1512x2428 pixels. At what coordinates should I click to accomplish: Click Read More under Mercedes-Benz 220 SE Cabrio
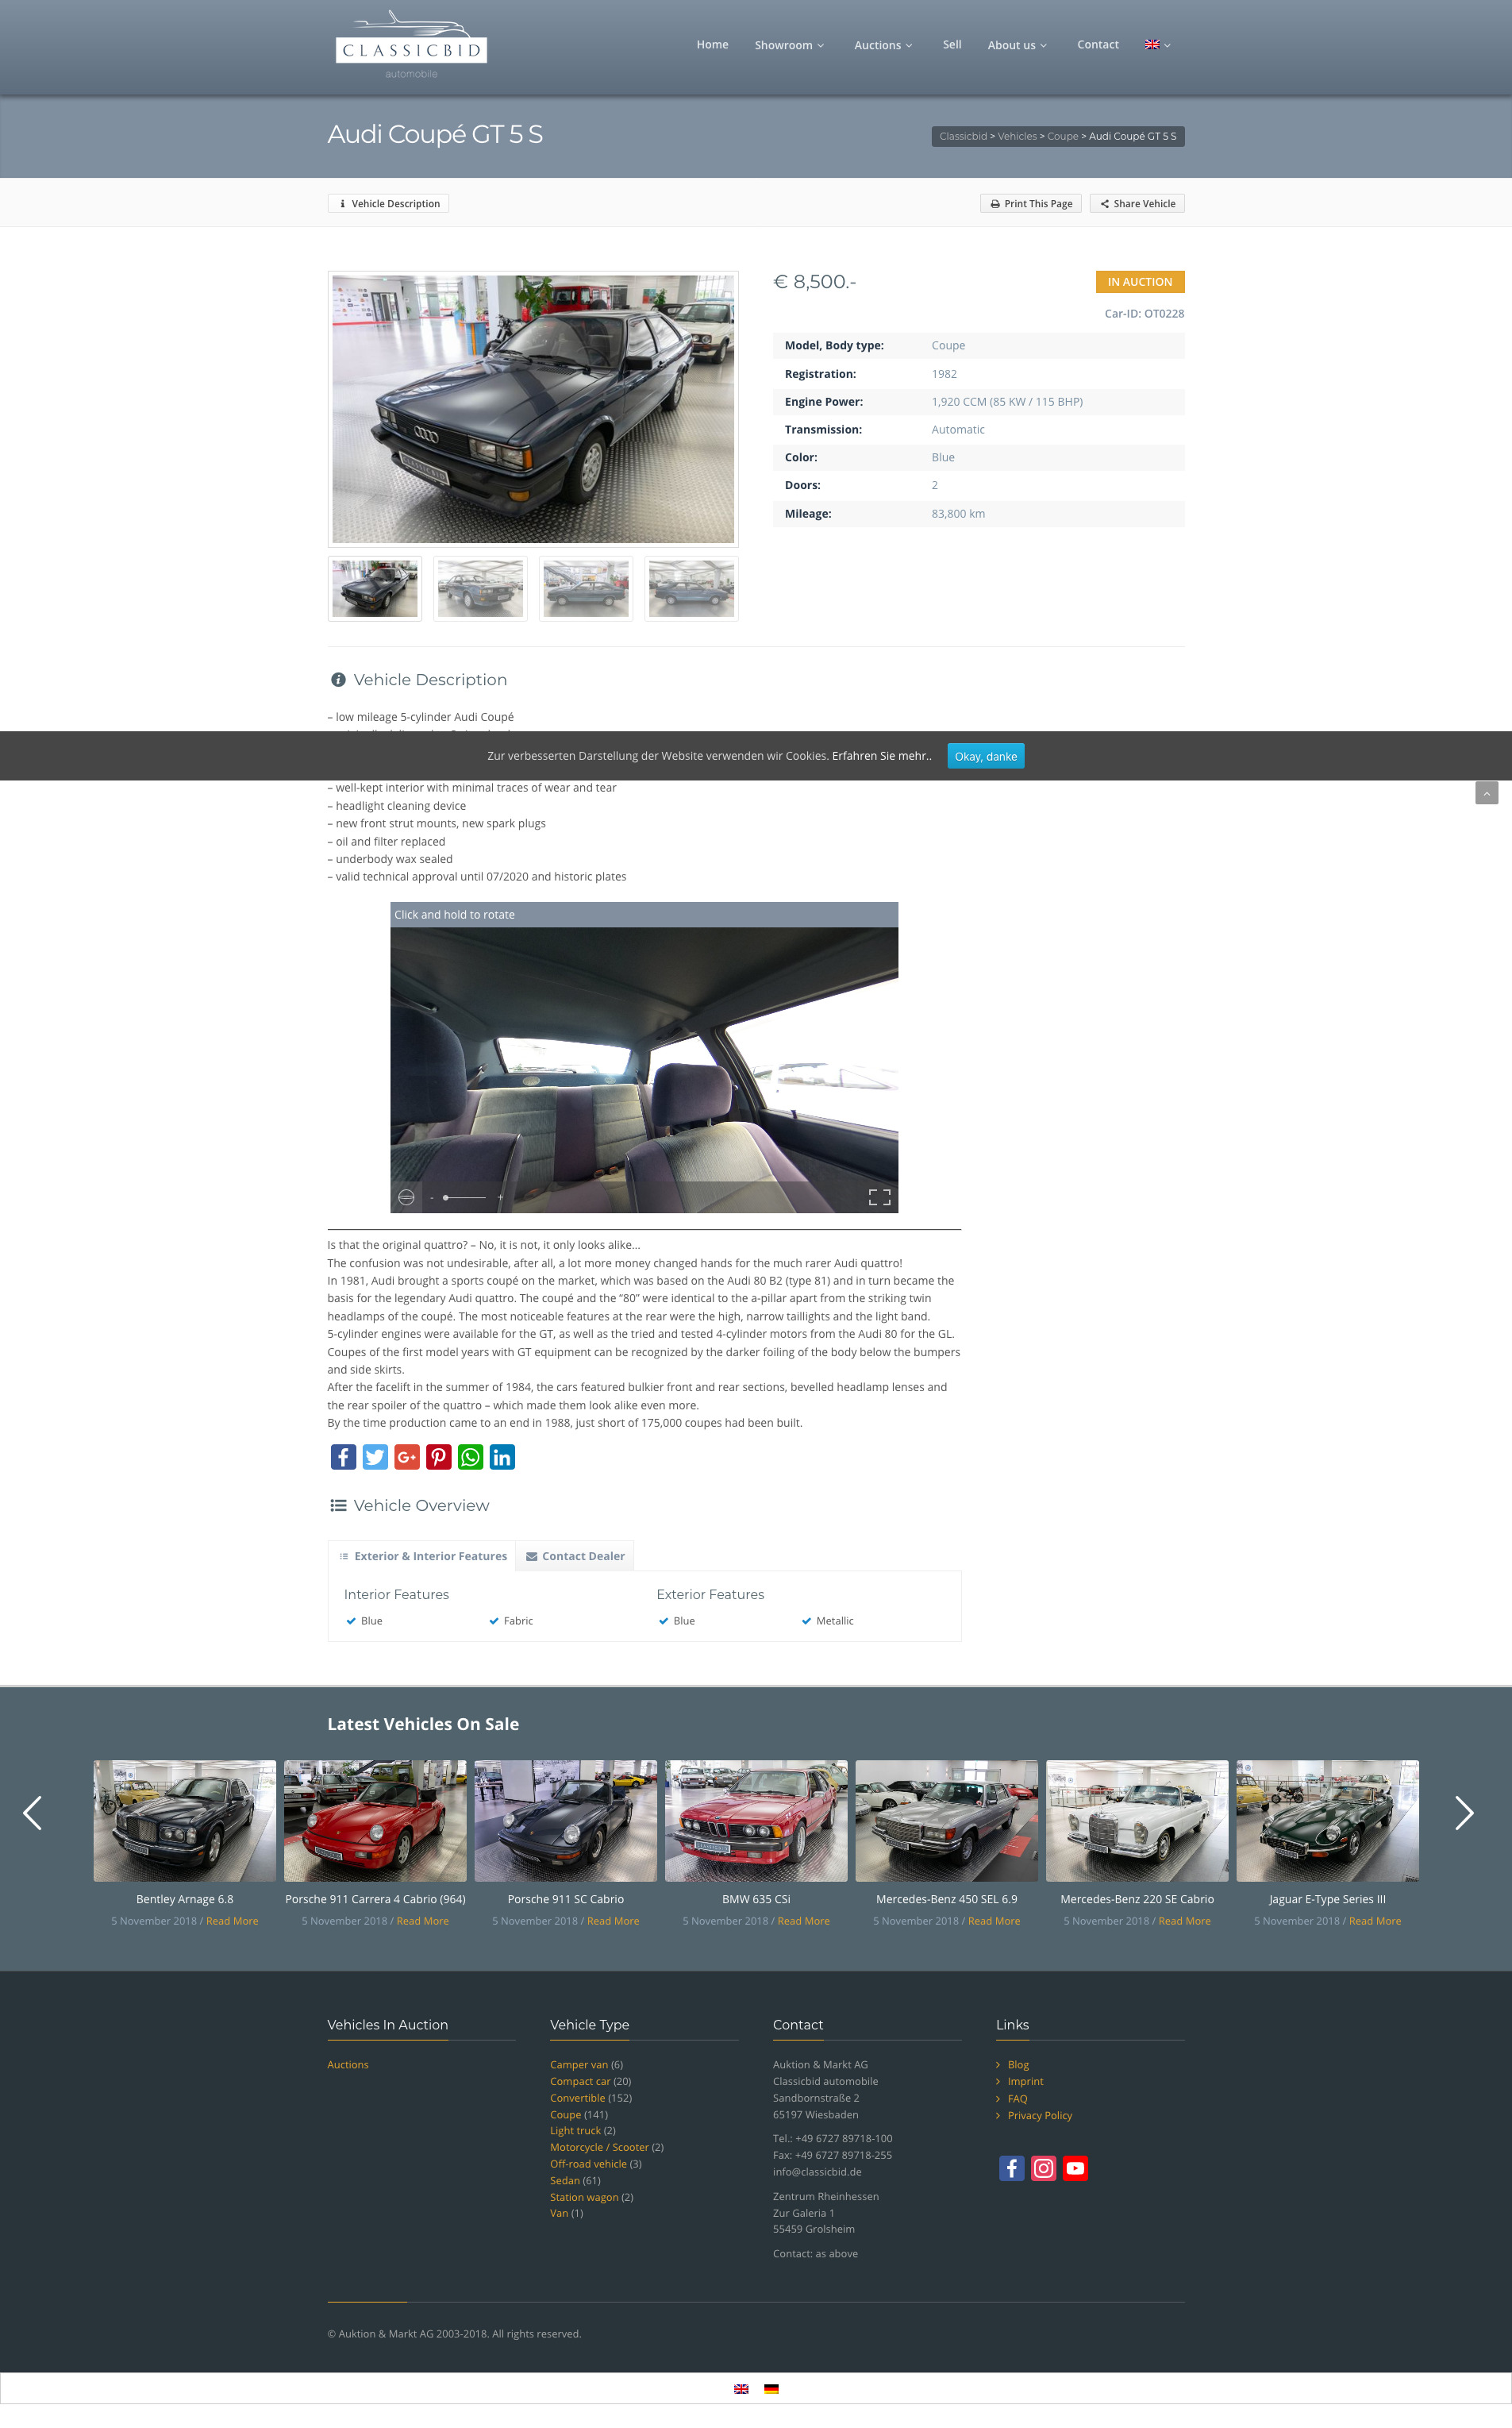pyautogui.click(x=1184, y=1921)
